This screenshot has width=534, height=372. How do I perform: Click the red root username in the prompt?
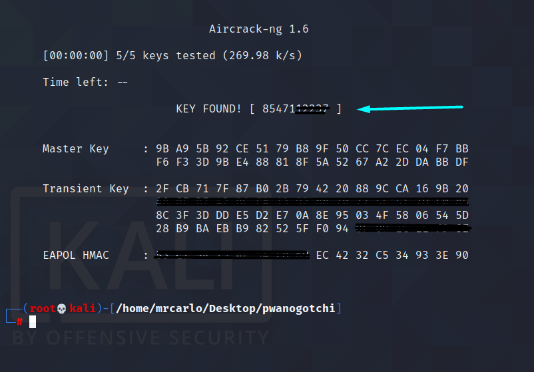[43, 308]
